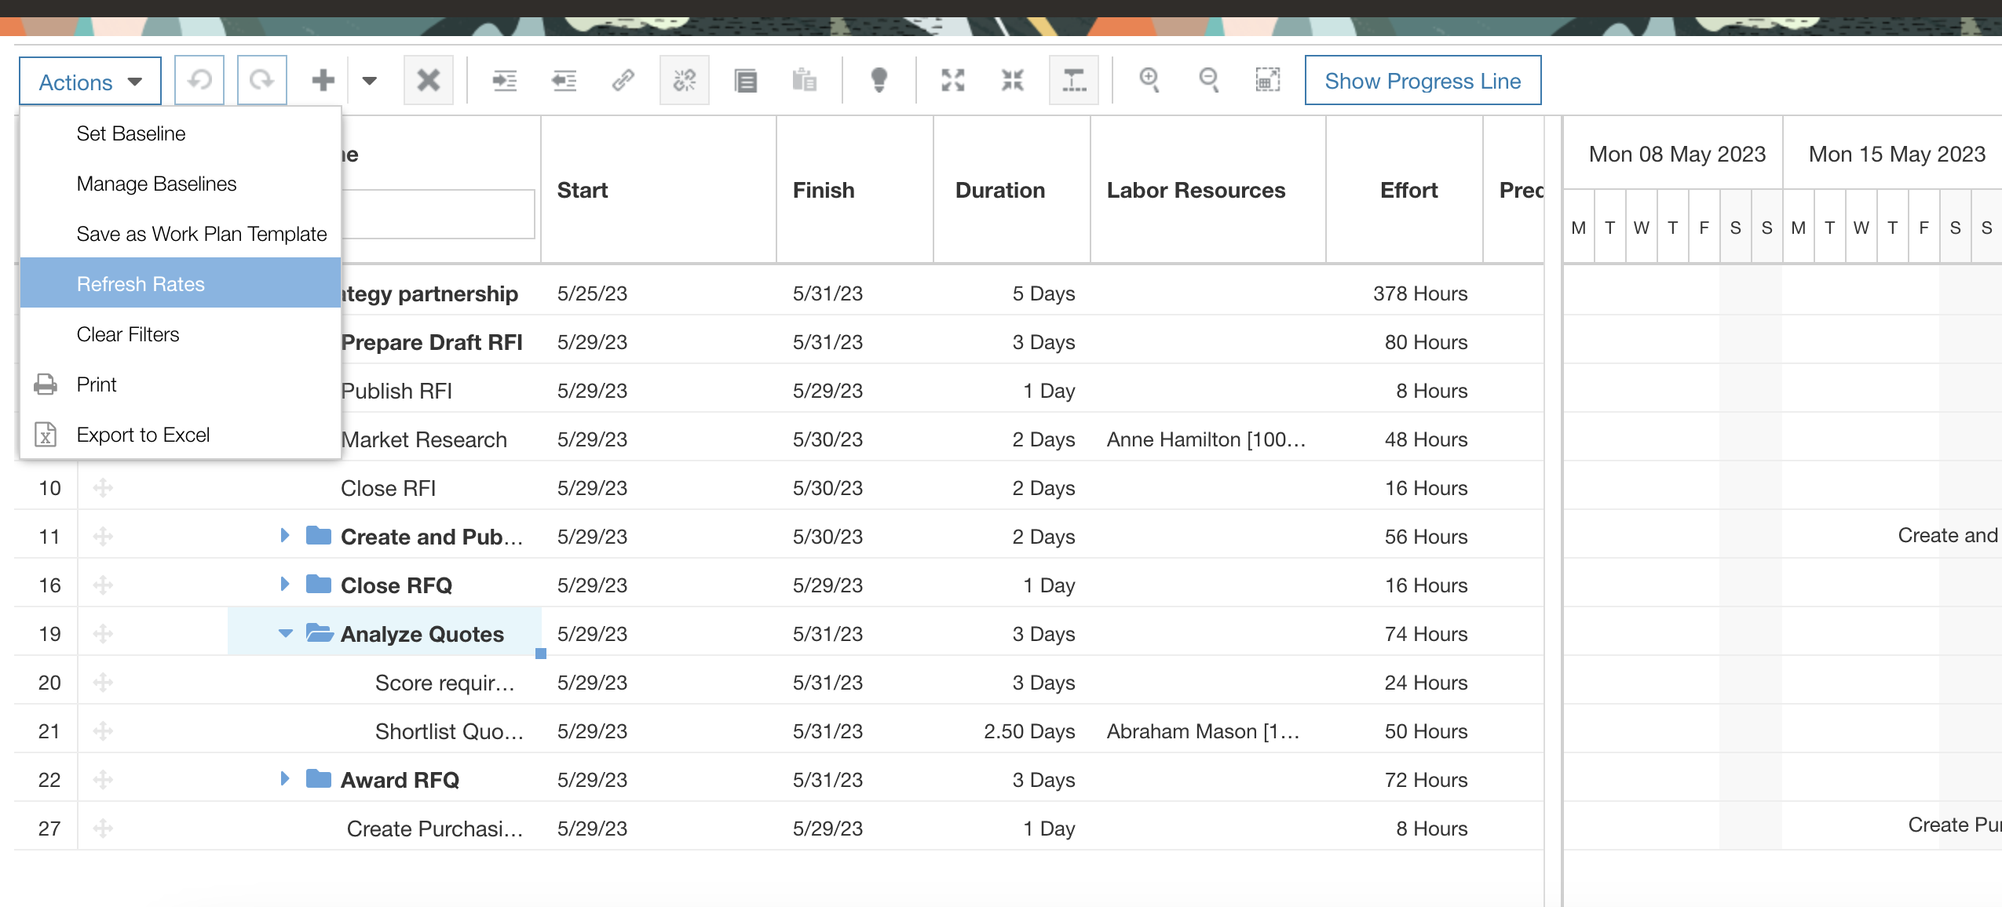Click the Duration column header
Image resolution: width=2002 pixels, height=907 pixels.
(999, 190)
